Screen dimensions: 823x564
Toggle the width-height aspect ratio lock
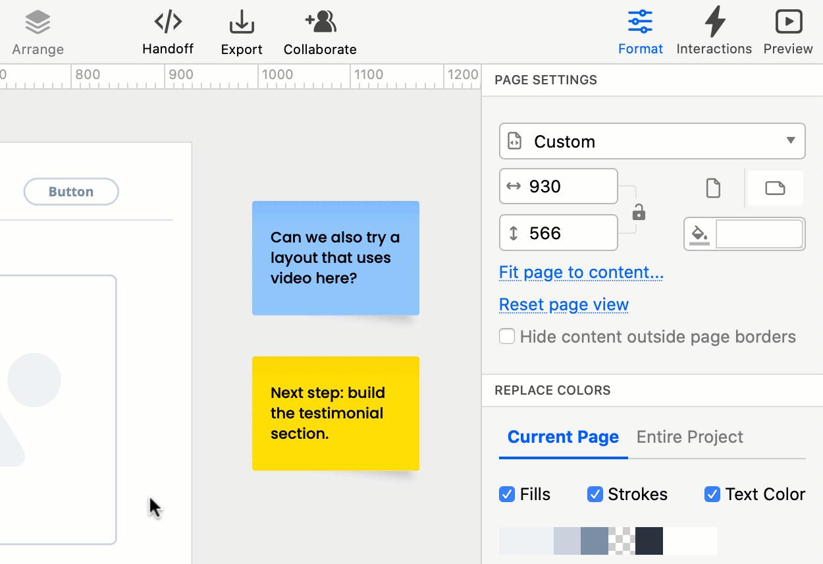(x=637, y=211)
